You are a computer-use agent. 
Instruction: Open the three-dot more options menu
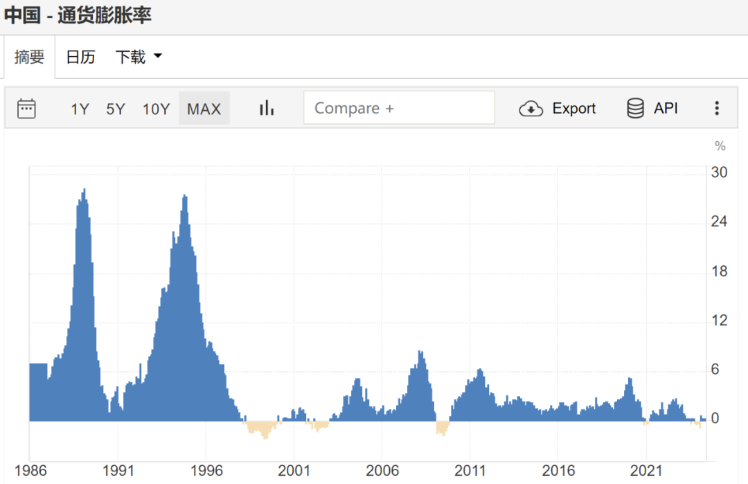click(717, 108)
